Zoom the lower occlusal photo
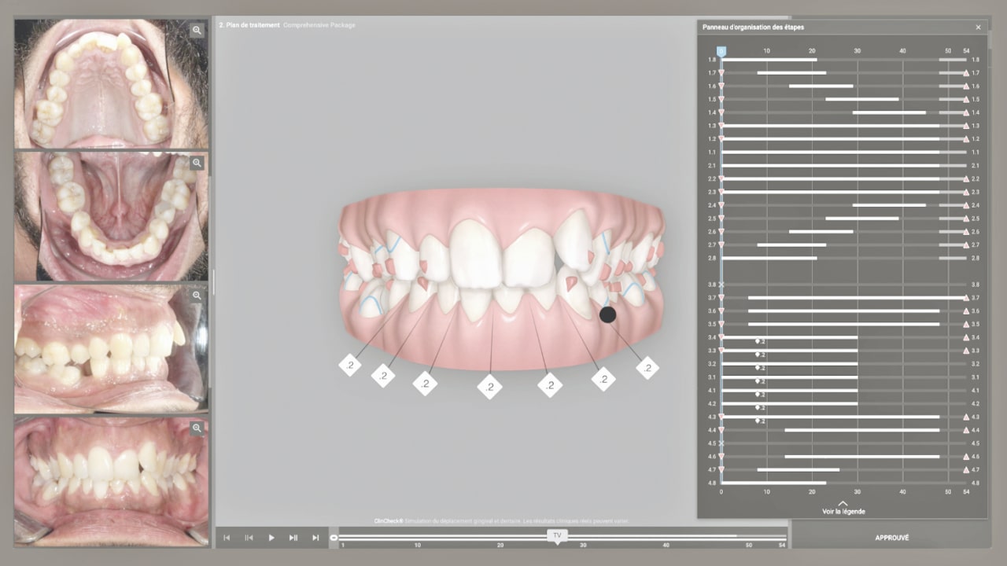This screenshot has width=1007, height=566. [197, 164]
